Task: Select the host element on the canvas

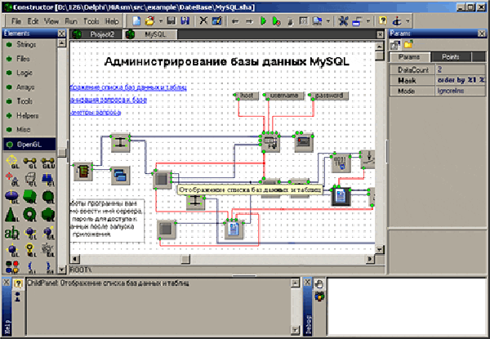Action: pyautogui.click(x=247, y=96)
